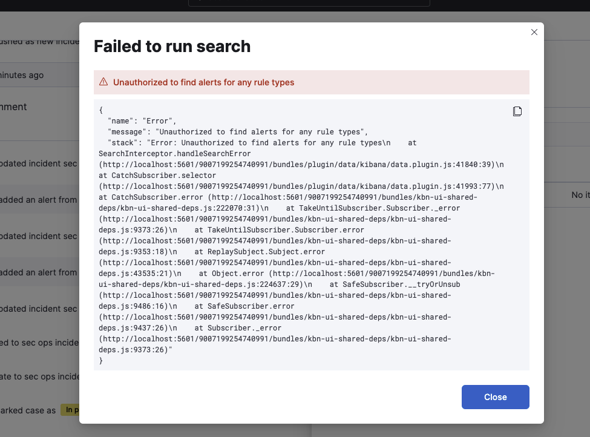Click the 'mment' section heading at left
The width and height of the screenshot is (590, 437).
click(13, 107)
